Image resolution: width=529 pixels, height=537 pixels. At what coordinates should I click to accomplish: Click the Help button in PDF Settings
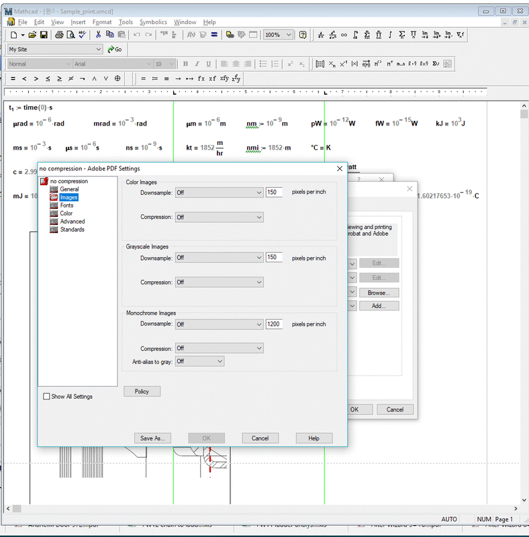(x=314, y=438)
